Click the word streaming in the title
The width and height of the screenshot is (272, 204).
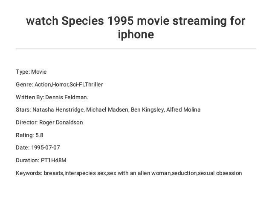point(200,21)
